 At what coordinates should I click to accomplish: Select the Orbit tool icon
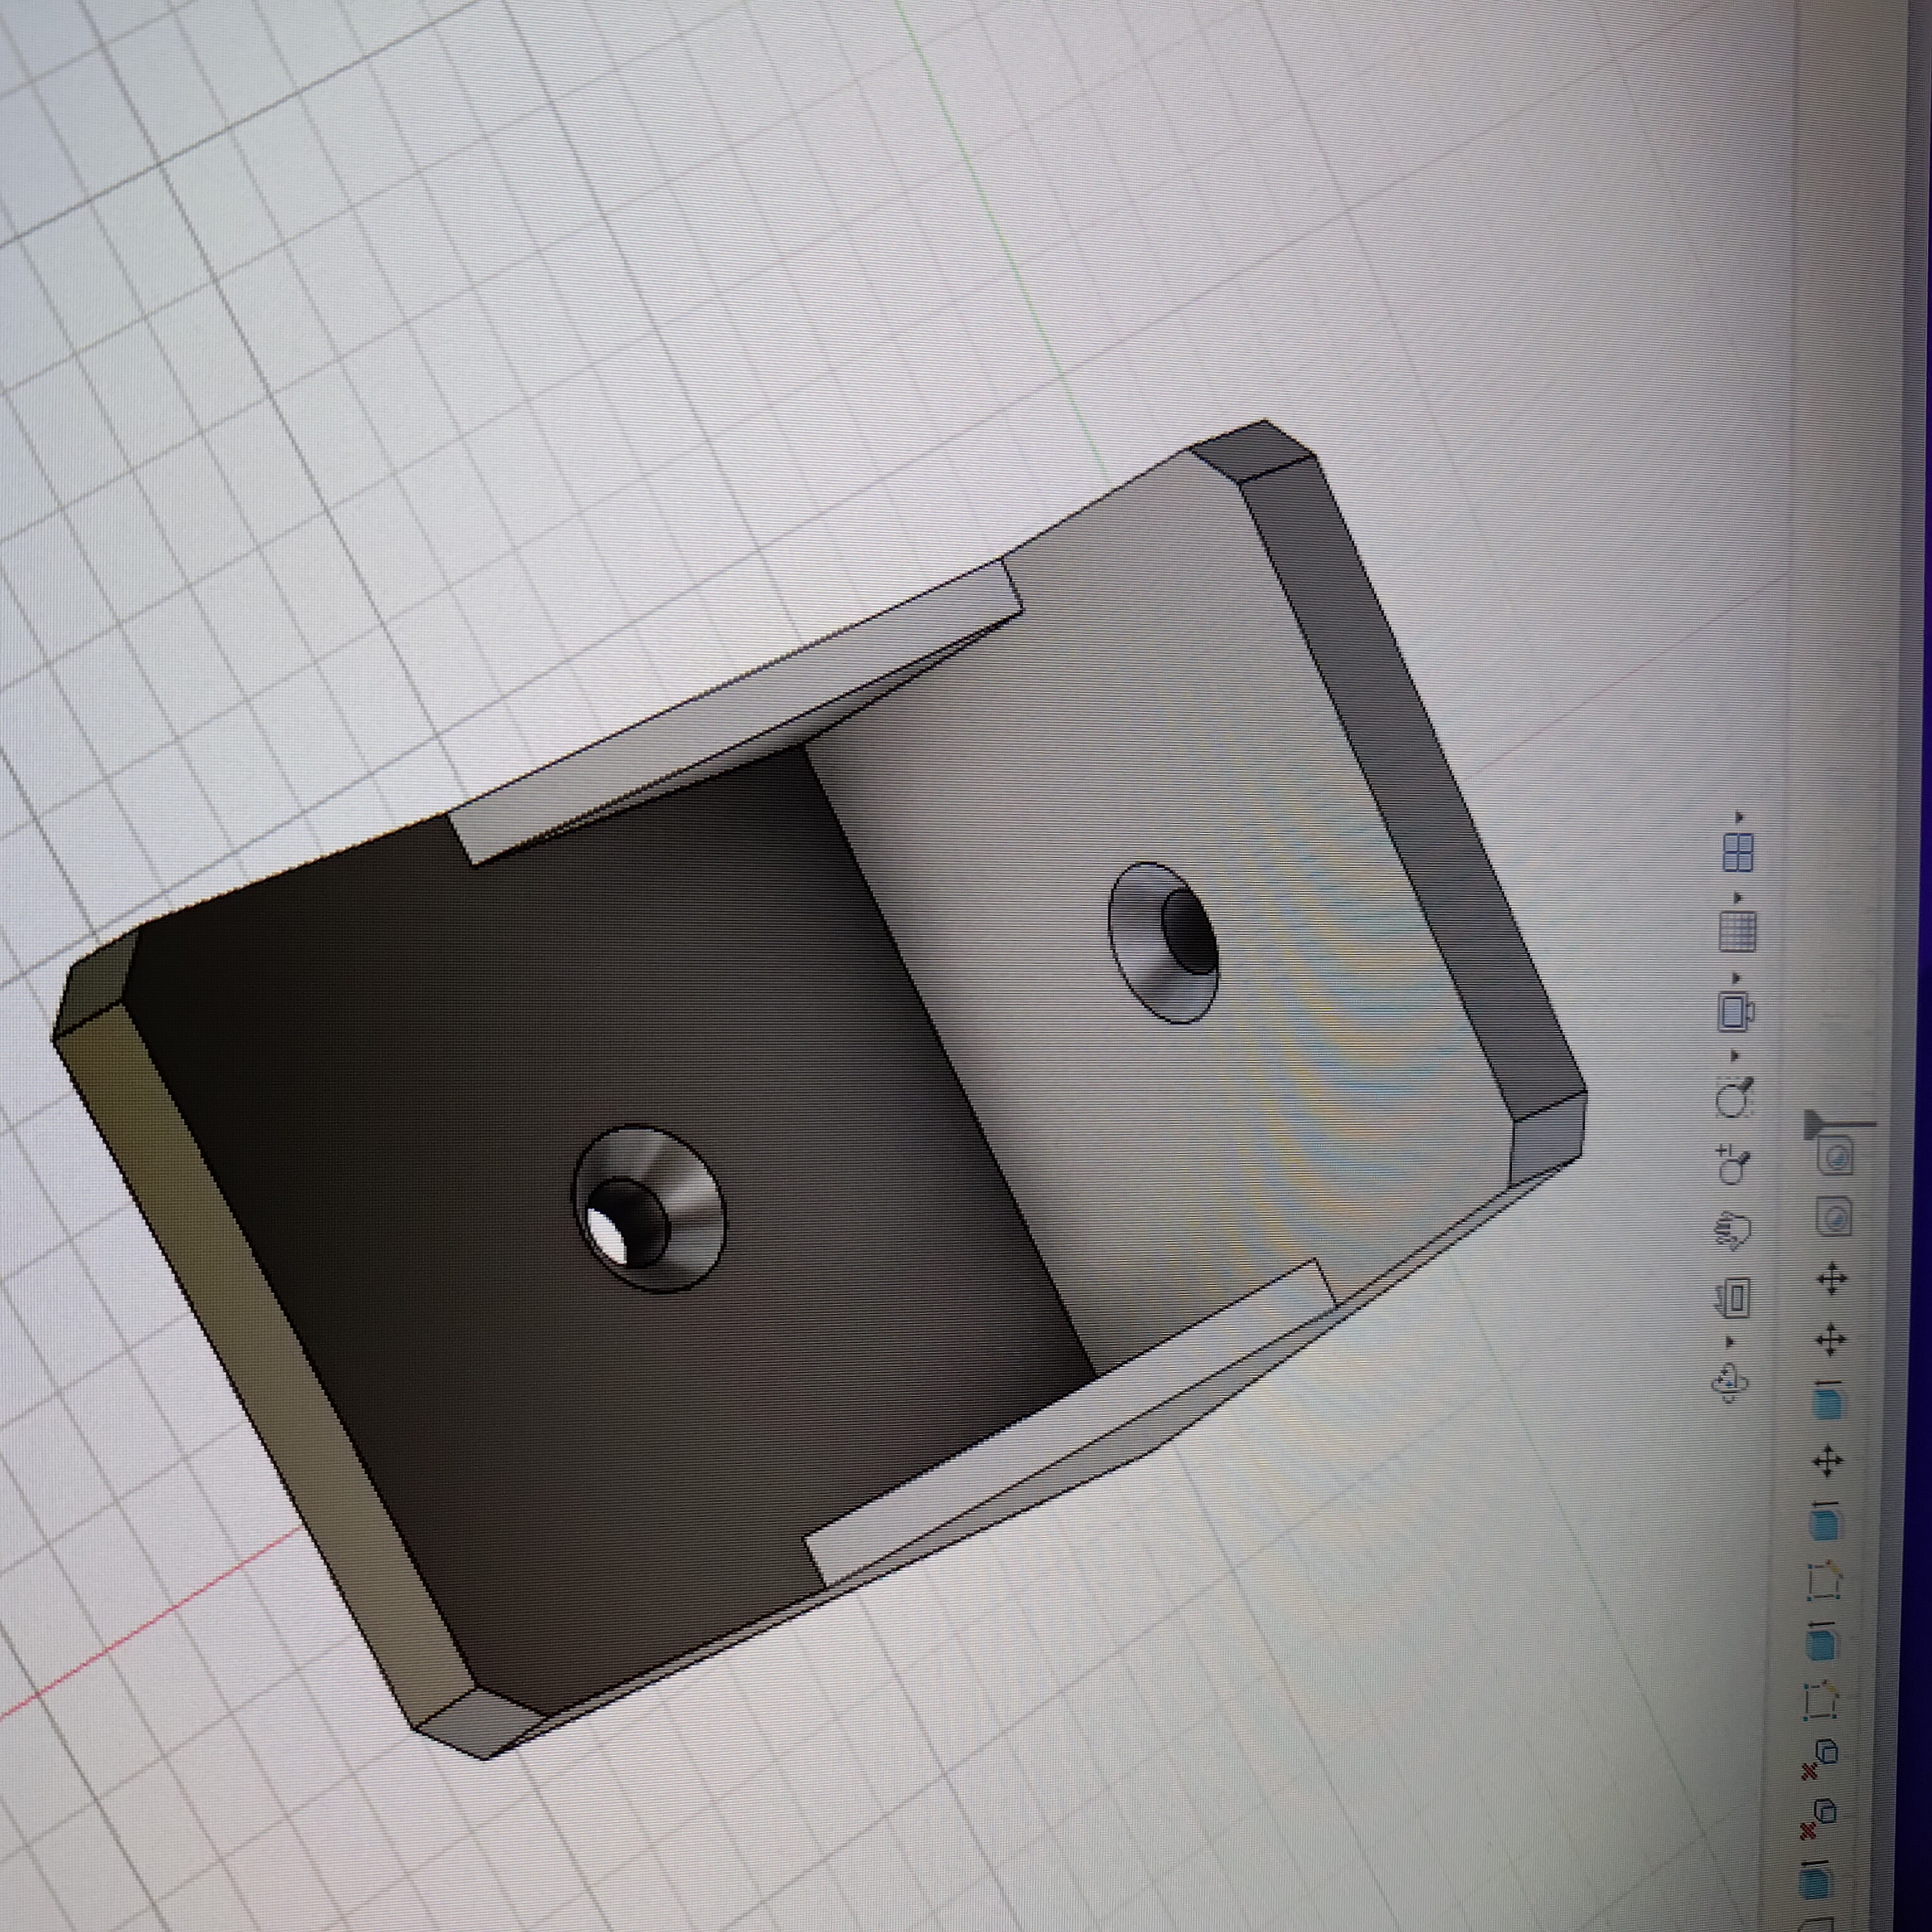[1730, 1383]
